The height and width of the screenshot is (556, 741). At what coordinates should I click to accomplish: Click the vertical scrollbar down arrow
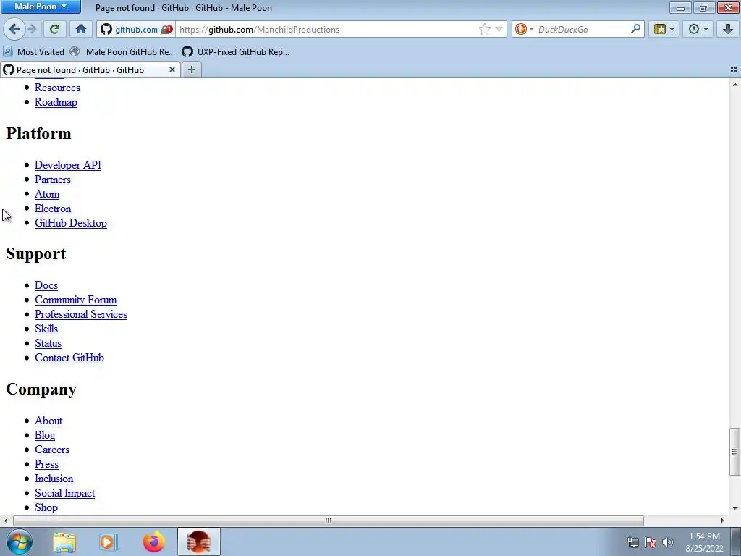[735, 509]
